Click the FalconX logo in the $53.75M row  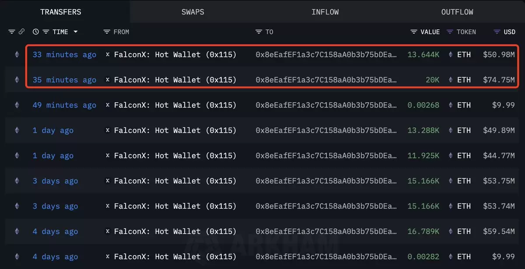(x=108, y=181)
